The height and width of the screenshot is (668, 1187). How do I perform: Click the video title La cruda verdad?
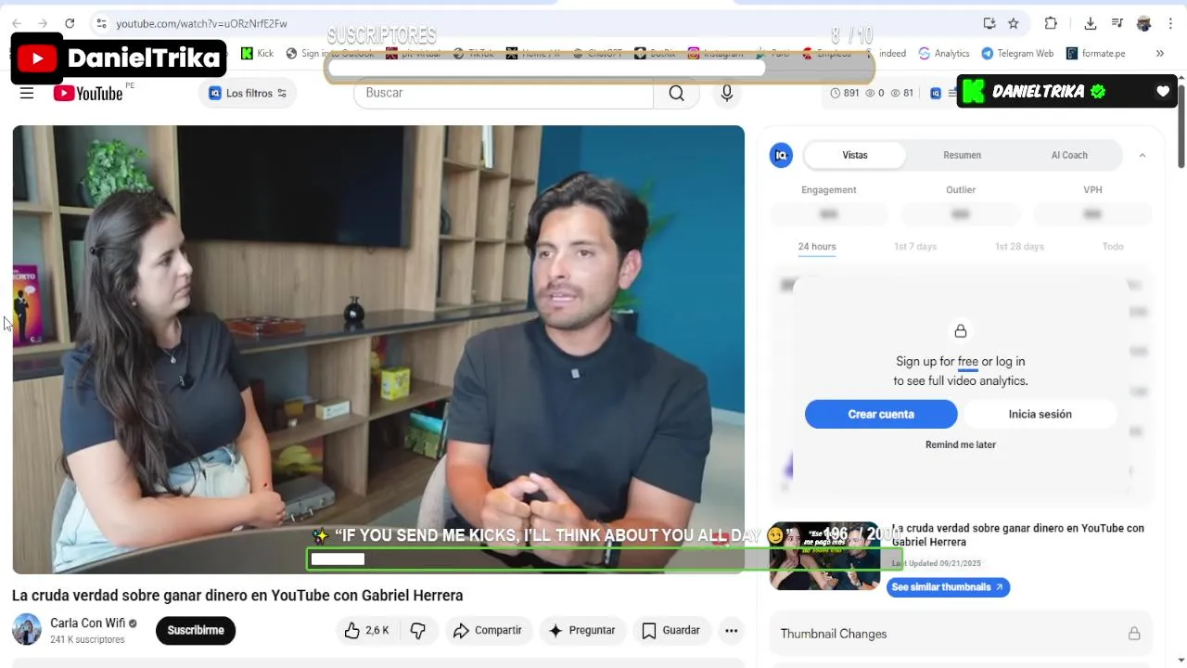click(237, 596)
